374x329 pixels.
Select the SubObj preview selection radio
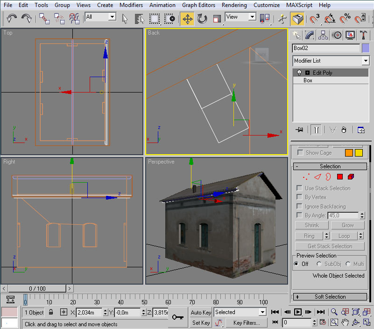click(x=319, y=264)
